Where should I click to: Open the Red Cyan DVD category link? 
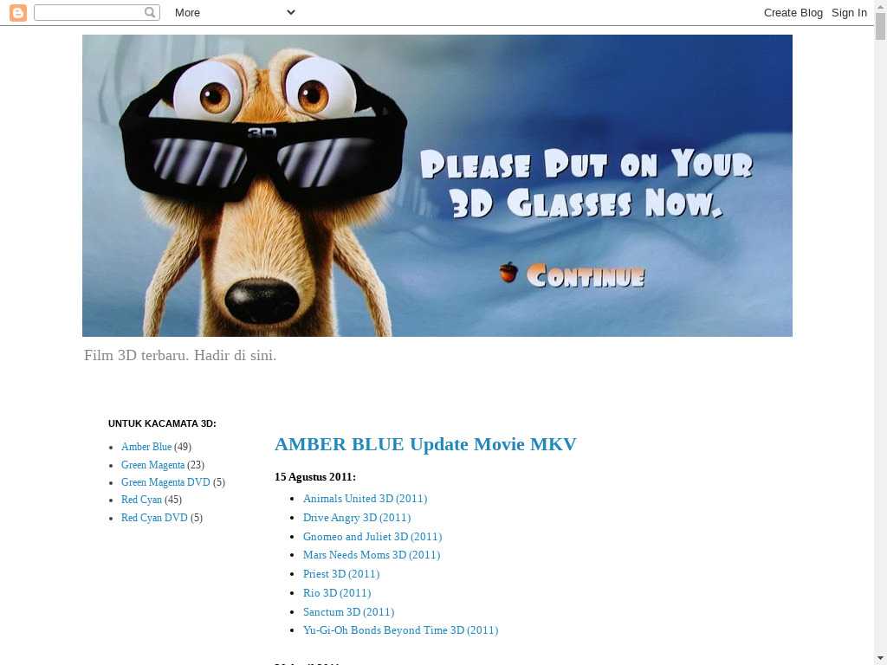pos(154,518)
